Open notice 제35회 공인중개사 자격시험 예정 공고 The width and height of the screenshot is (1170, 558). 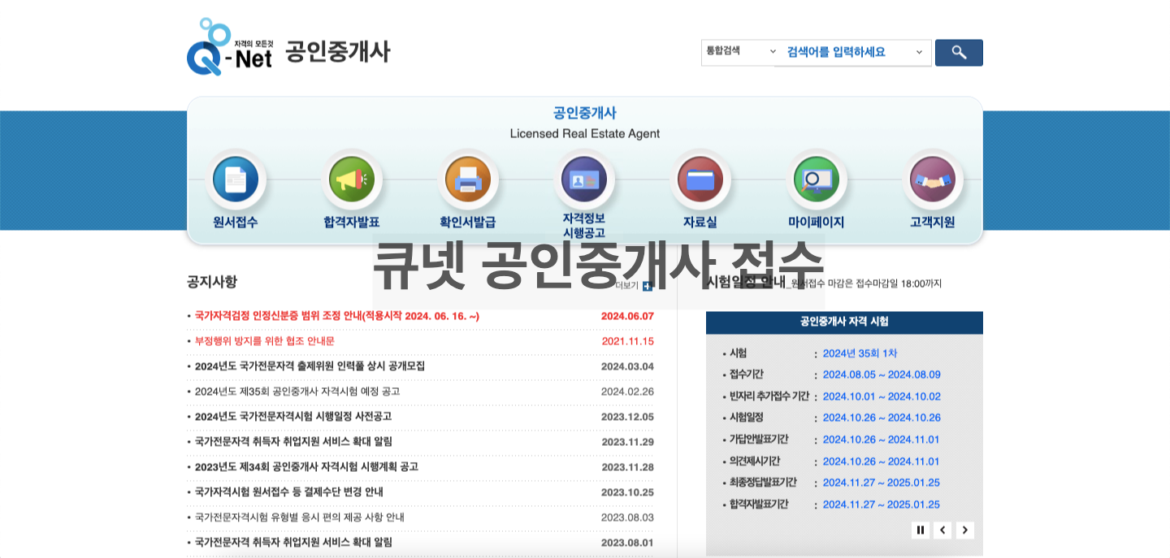pos(297,391)
